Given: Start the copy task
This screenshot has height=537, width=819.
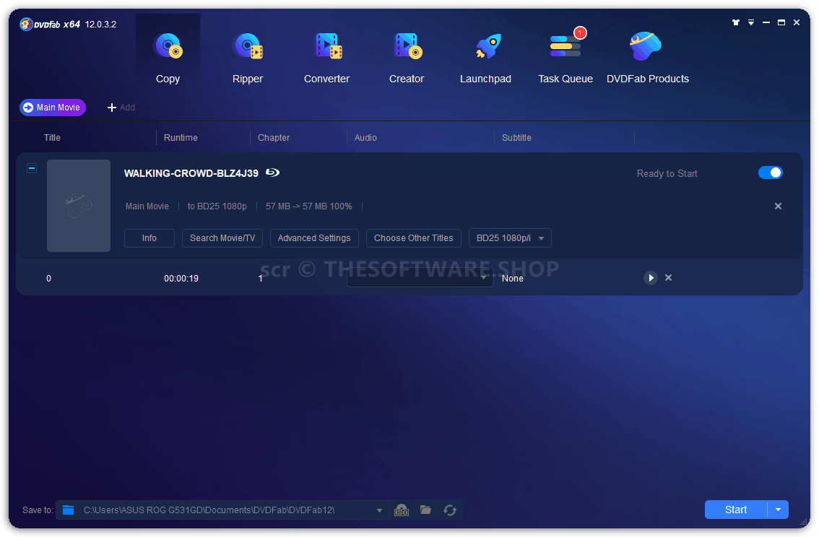Looking at the screenshot, I should (736, 510).
